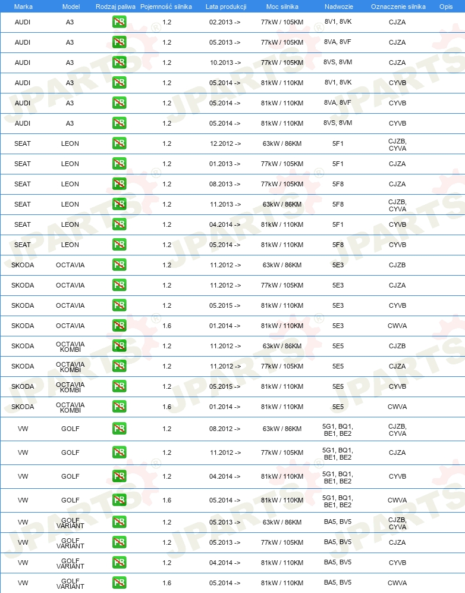Click the Pojemność silnika column header
Viewport: 465px width, 593px height.
coord(166,7)
